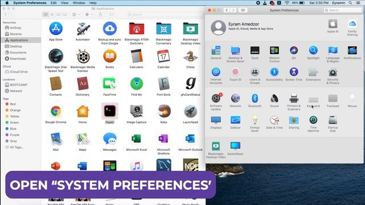The height and width of the screenshot is (205, 365).
Task: Open Sharing preferences
Action: pyautogui.click(x=294, y=122)
